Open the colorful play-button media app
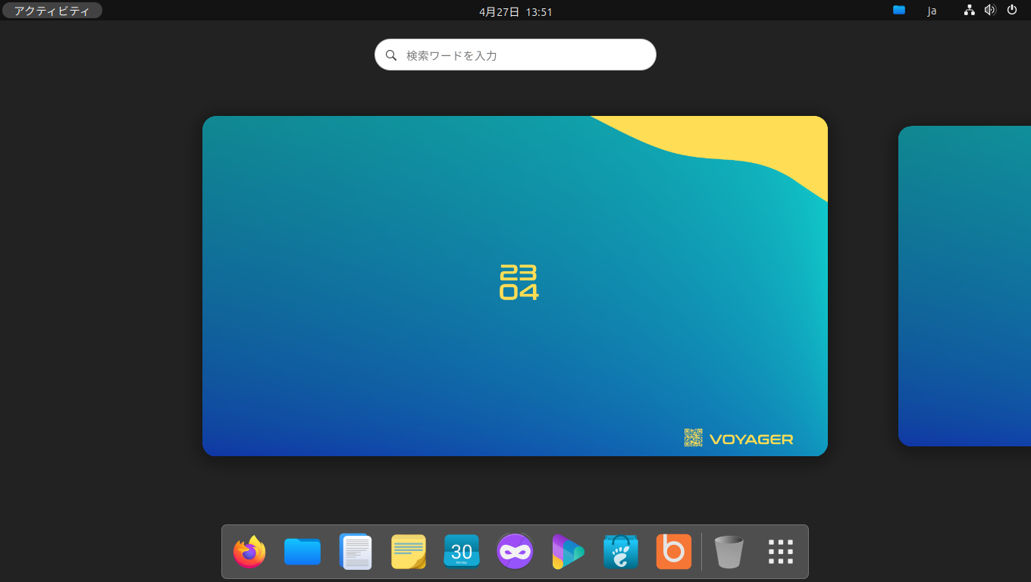The height and width of the screenshot is (582, 1031). click(x=568, y=552)
